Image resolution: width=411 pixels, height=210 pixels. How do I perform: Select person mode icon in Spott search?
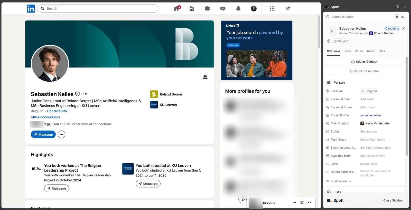[397, 17]
